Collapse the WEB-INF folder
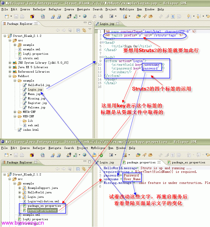210x227 pixels. [x=15, y=117]
